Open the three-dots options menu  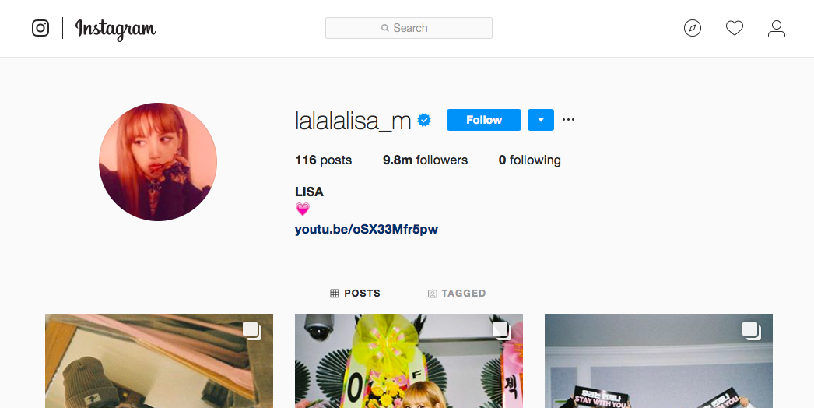(568, 120)
